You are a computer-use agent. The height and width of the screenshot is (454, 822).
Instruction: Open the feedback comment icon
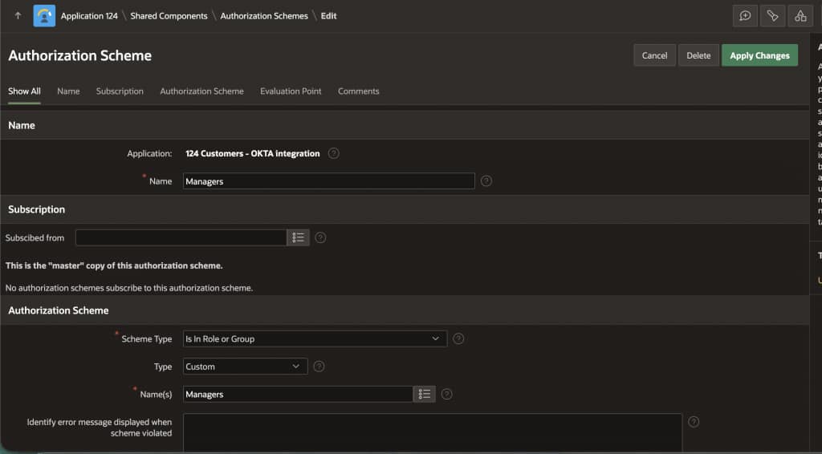745,16
